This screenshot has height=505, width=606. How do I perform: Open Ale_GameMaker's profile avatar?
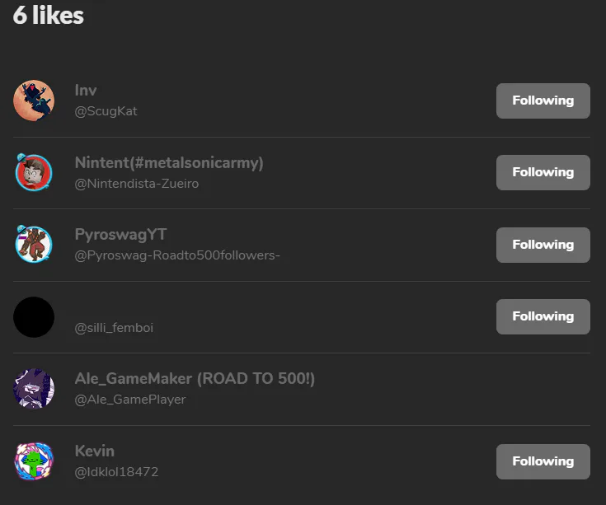click(x=34, y=389)
